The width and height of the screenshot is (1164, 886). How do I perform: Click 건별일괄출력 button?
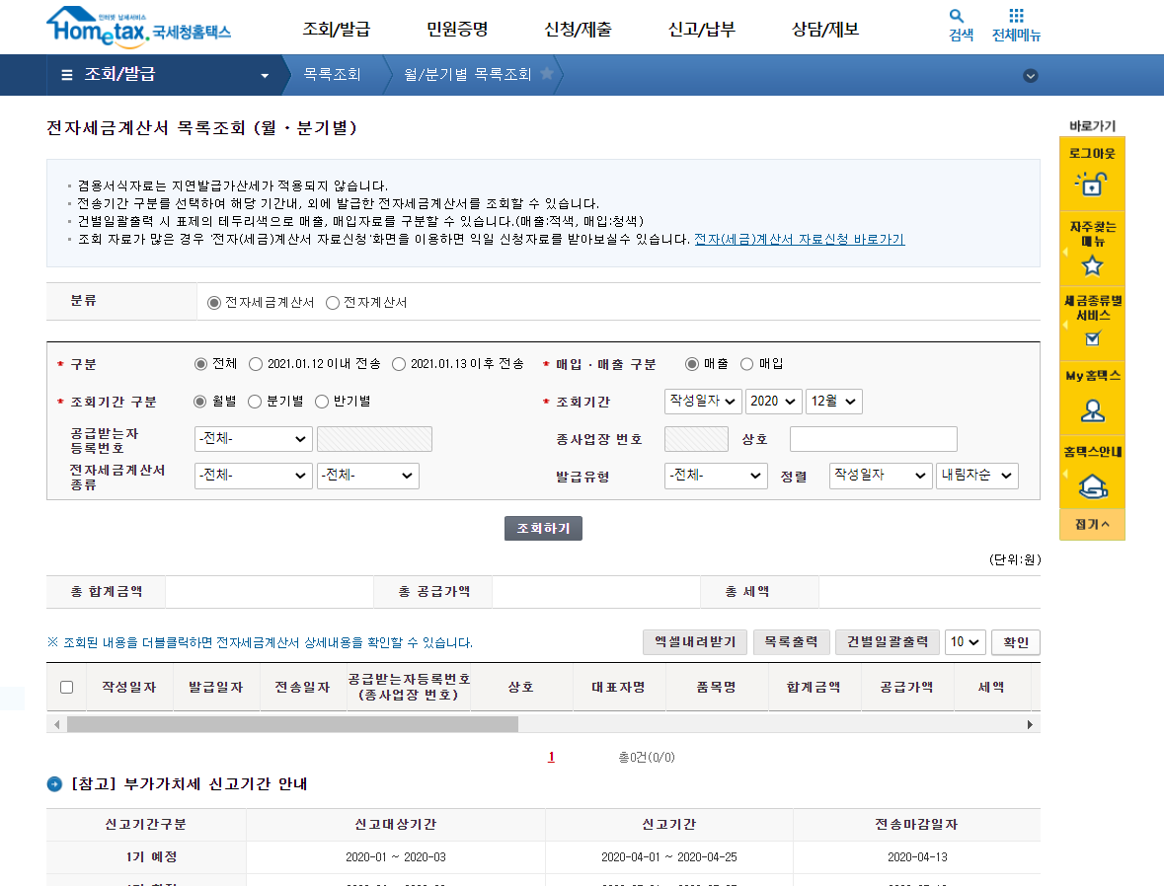pyautogui.click(x=888, y=642)
